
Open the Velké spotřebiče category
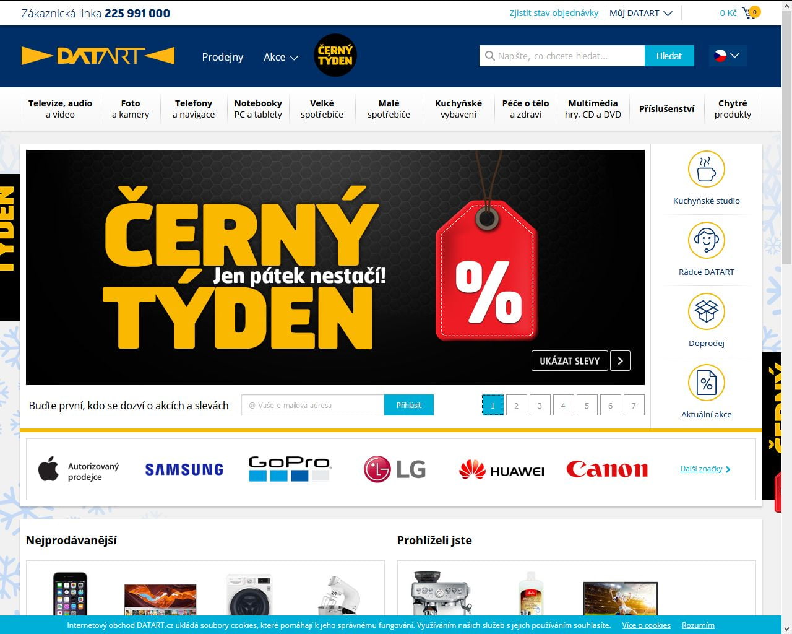[x=322, y=109]
